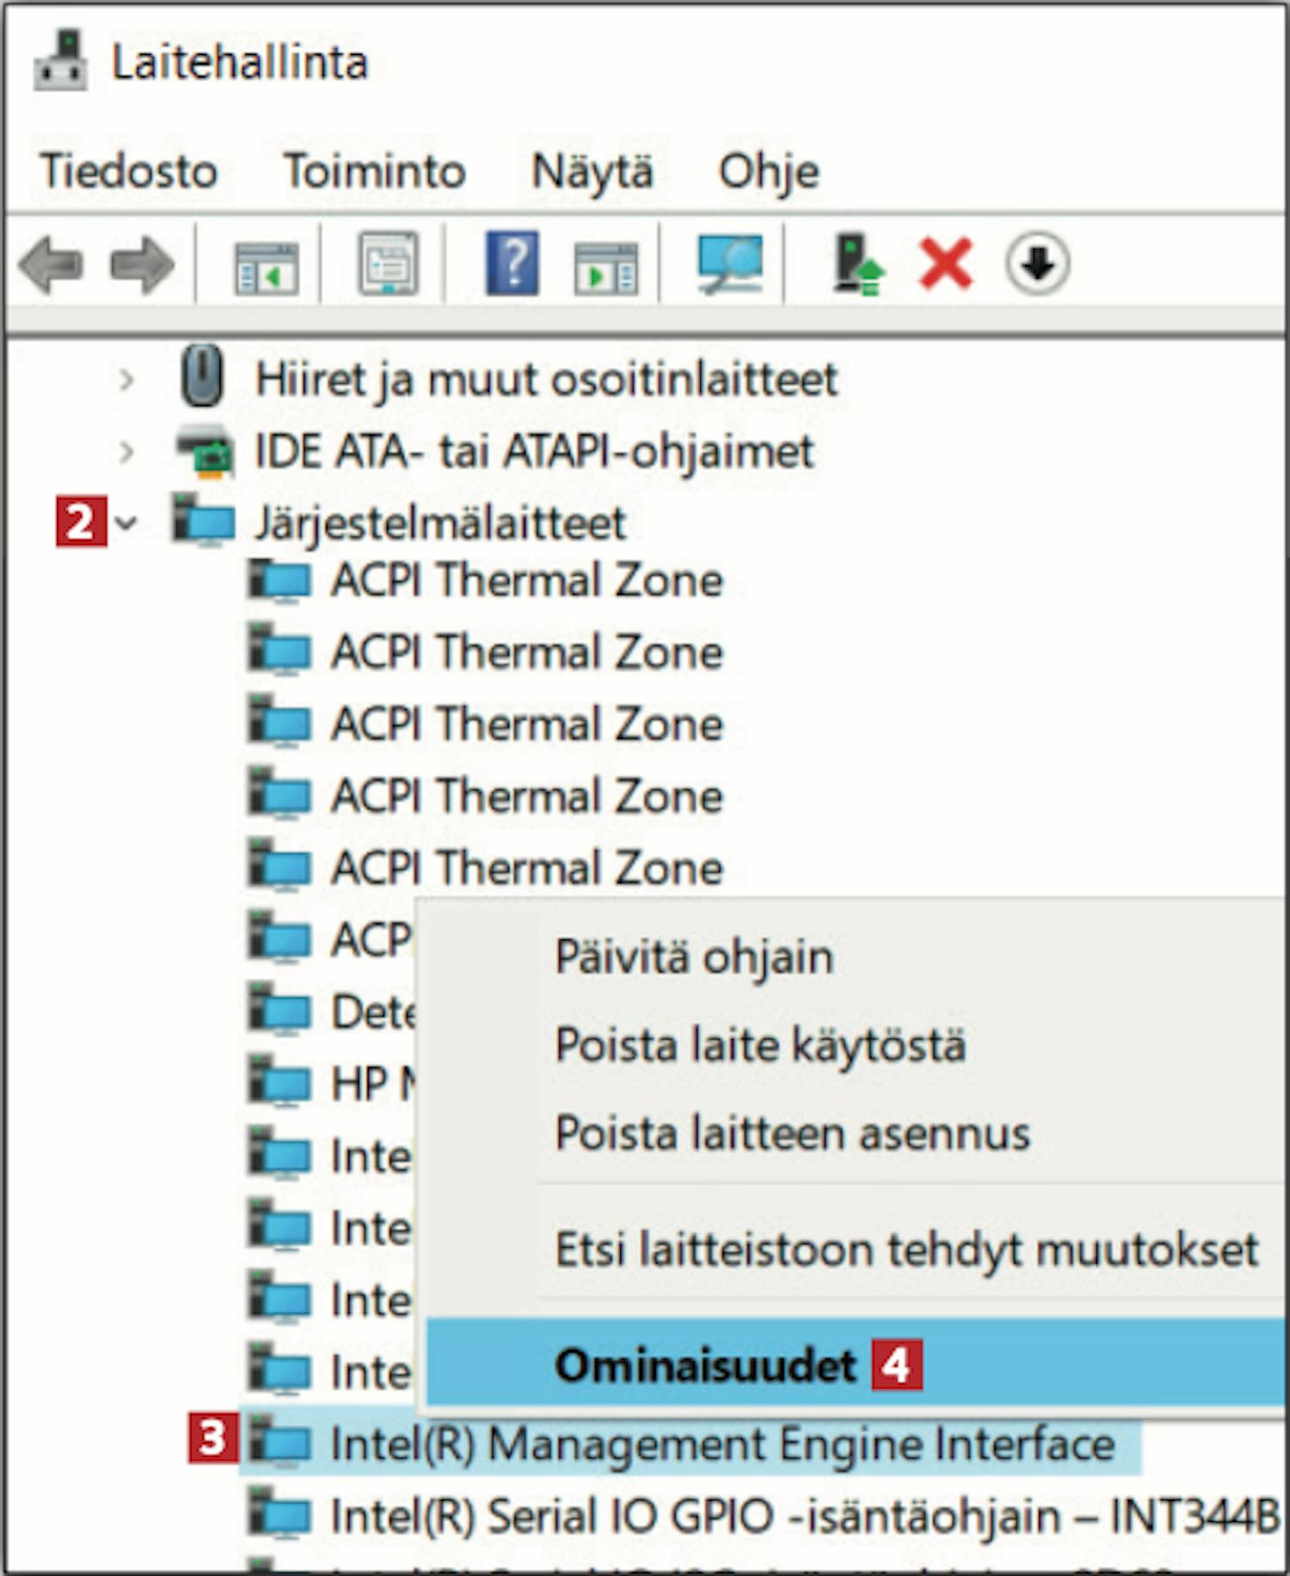Image resolution: width=1290 pixels, height=1576 pixels.
Task: Collapse the Järjestelmälaitteet category
Action: click(126, 522)
